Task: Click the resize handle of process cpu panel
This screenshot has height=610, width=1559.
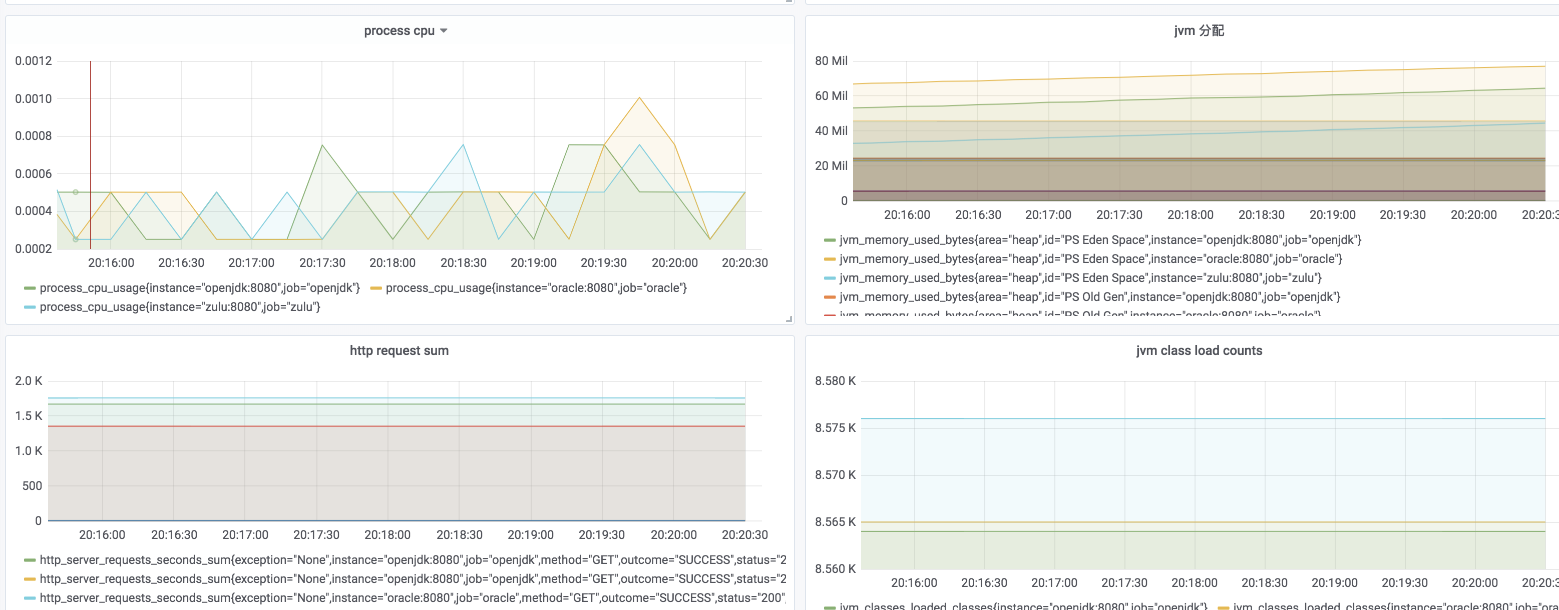Action: pyautogui.click(x=789, y=318)
